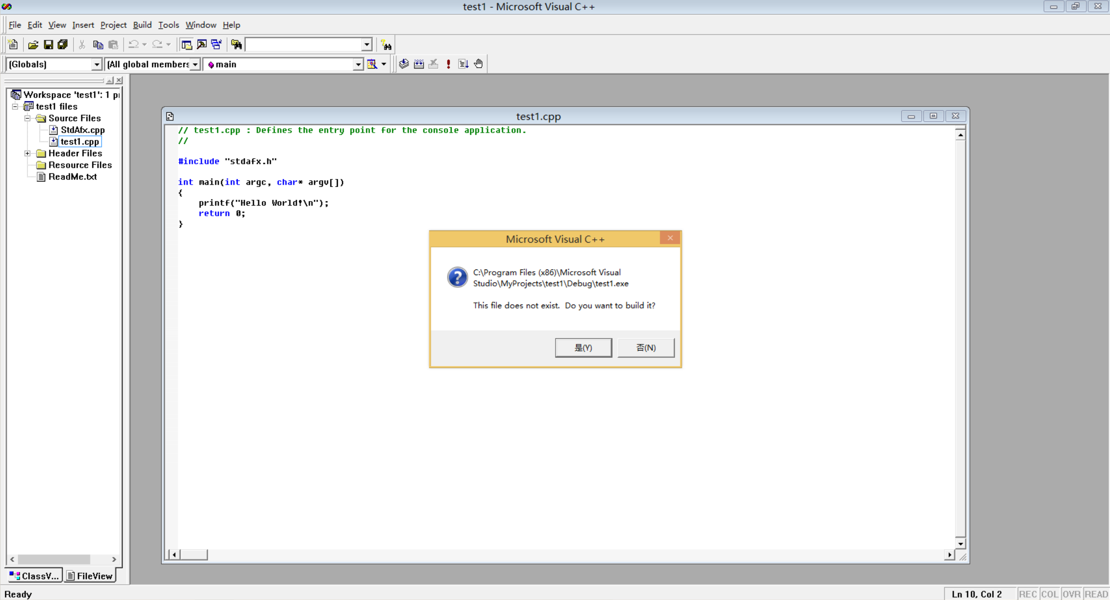Expand the Header Files folder
This screenshot has height=600, width=1110.
(27, 153)
